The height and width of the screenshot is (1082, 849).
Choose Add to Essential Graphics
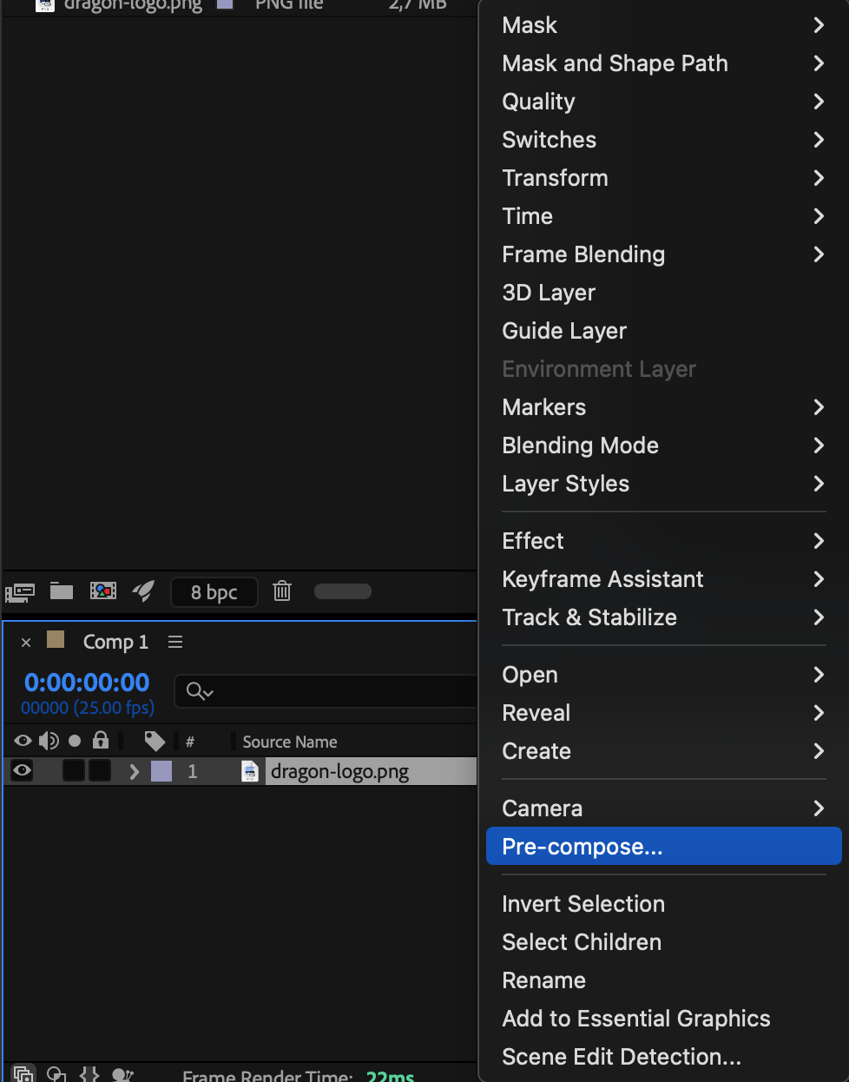click(663, 1019)
